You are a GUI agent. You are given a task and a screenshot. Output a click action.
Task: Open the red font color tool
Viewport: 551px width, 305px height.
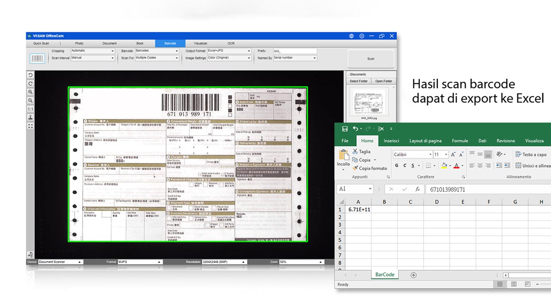point(456,166)
